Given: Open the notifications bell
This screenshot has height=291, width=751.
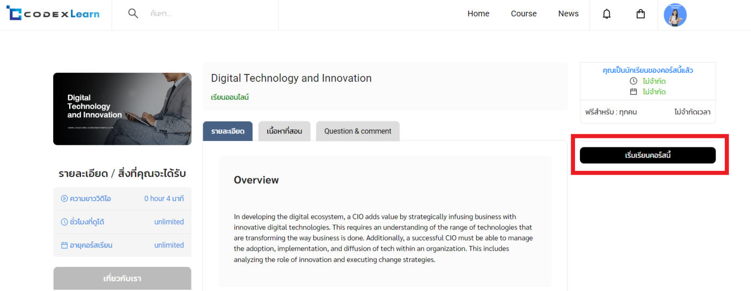Looking at the screenshot, I should (607, 14).
